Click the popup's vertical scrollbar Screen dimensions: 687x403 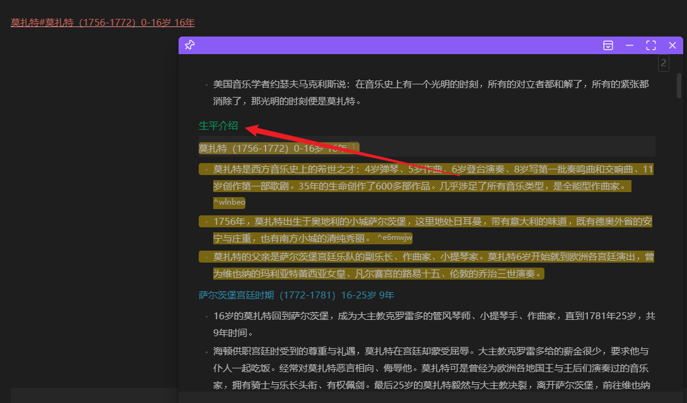(679, 85)
